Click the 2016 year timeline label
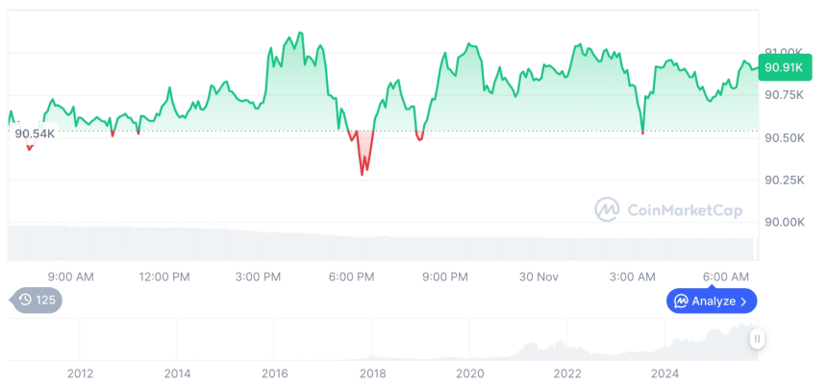 (x=275, y=373)
